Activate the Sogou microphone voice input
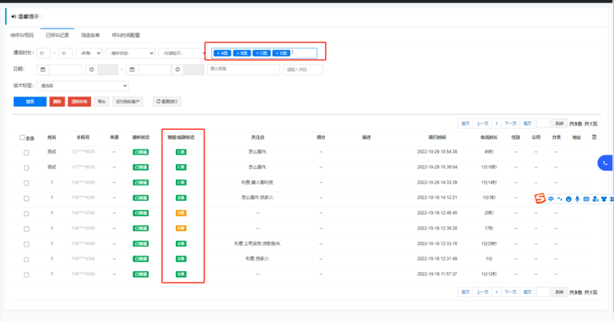Image resolution: width=614 pixels, height=321 pixels. [x=577, y=199]
